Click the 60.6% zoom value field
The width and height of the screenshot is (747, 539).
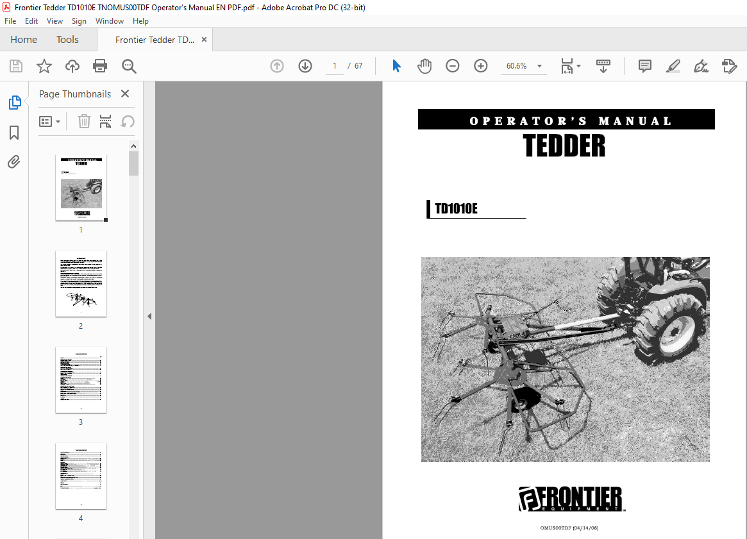click(516, 66)
